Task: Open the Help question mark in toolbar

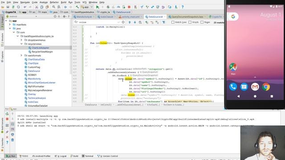Action: pos(183,7)
